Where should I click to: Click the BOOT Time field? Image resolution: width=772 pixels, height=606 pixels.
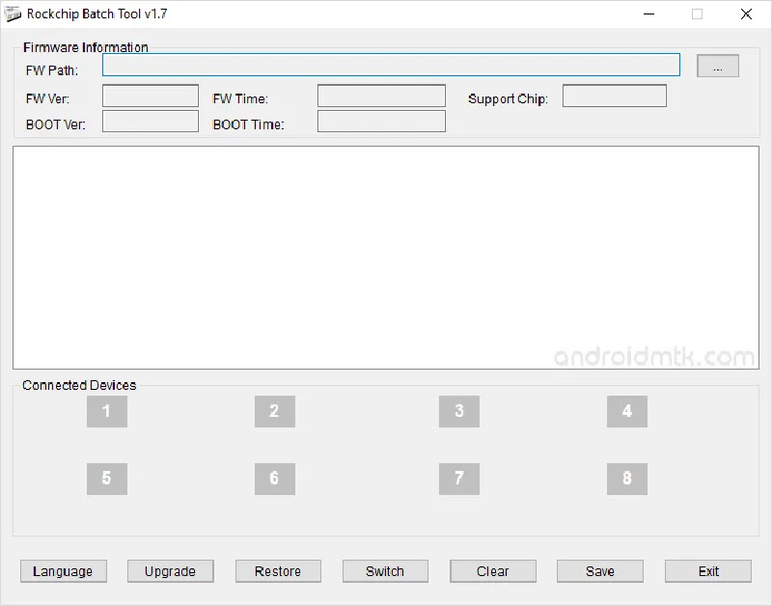[x=381, y=121]
